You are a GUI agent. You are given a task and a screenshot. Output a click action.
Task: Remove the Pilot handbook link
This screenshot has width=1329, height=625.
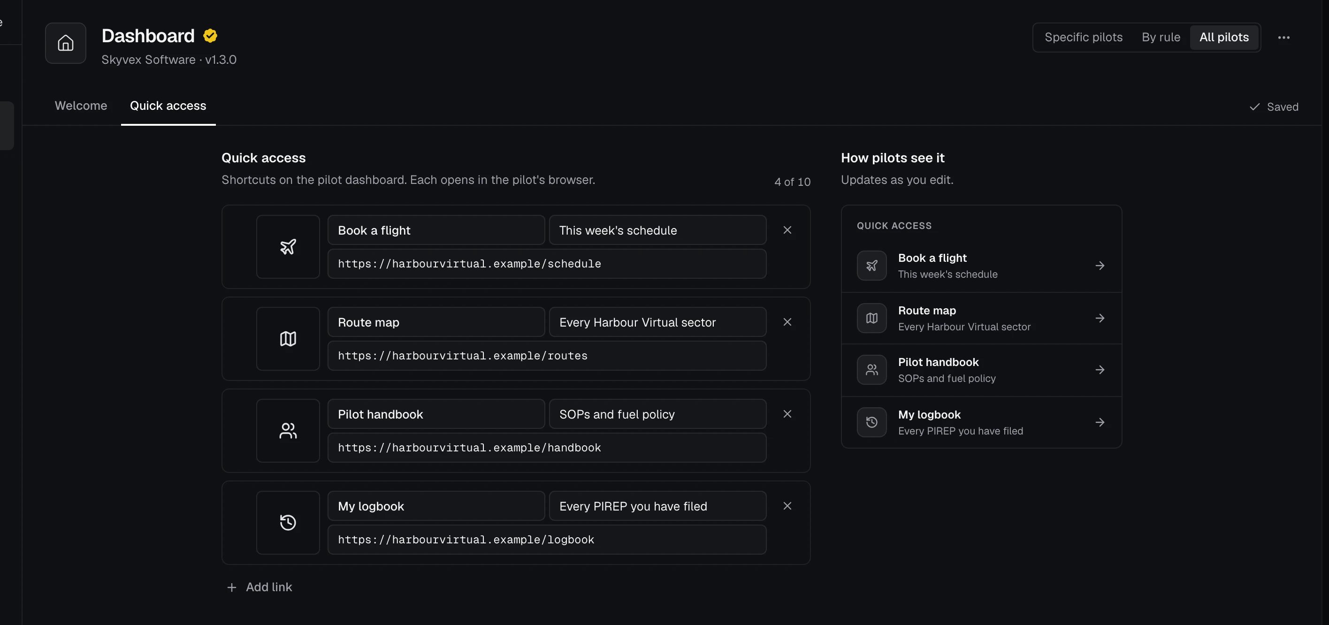[787, 414]
